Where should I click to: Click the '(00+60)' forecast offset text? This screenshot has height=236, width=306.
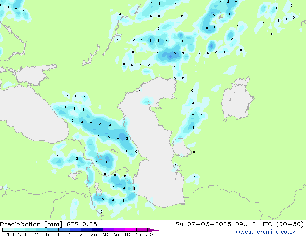(x=290, y=224)
